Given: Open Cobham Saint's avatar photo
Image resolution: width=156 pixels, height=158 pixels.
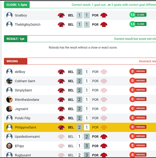Looking at the screenshot, I should (x=9, y=81).
